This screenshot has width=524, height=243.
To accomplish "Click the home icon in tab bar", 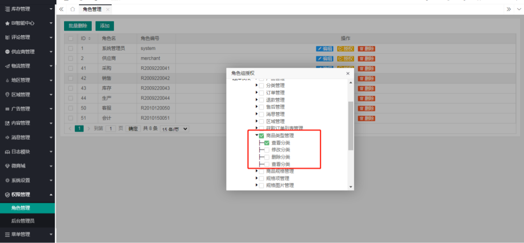I will [x=72, y=9].
